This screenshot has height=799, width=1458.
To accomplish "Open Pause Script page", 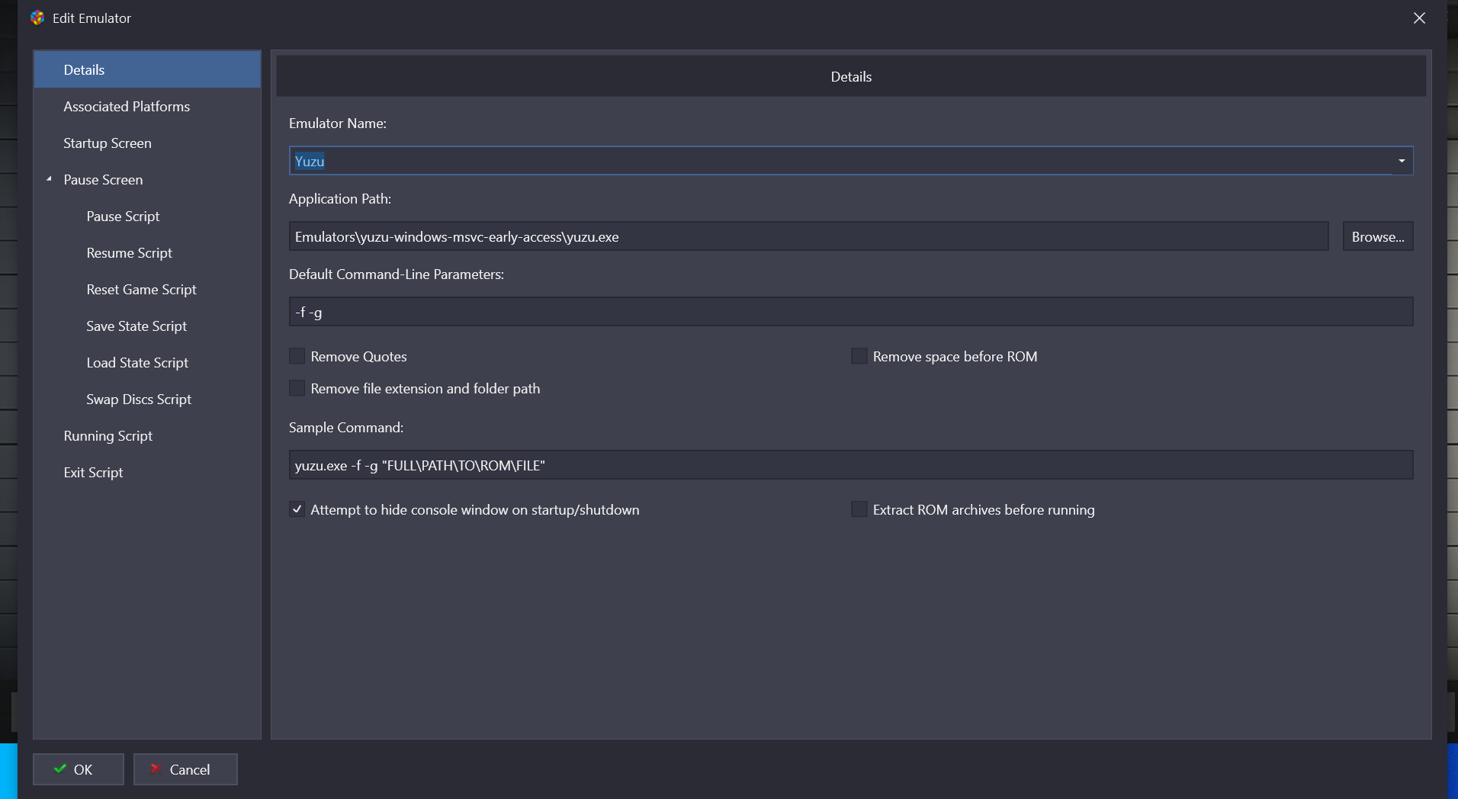I will 123,216.
